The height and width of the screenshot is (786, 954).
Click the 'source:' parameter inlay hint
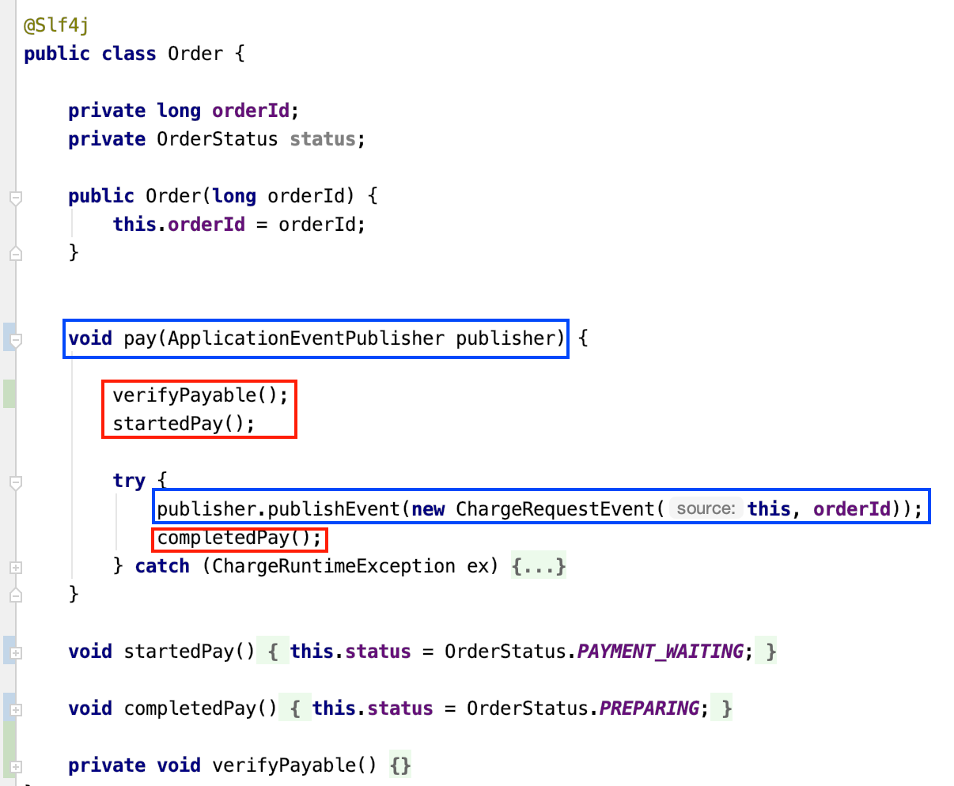[706, 508]
